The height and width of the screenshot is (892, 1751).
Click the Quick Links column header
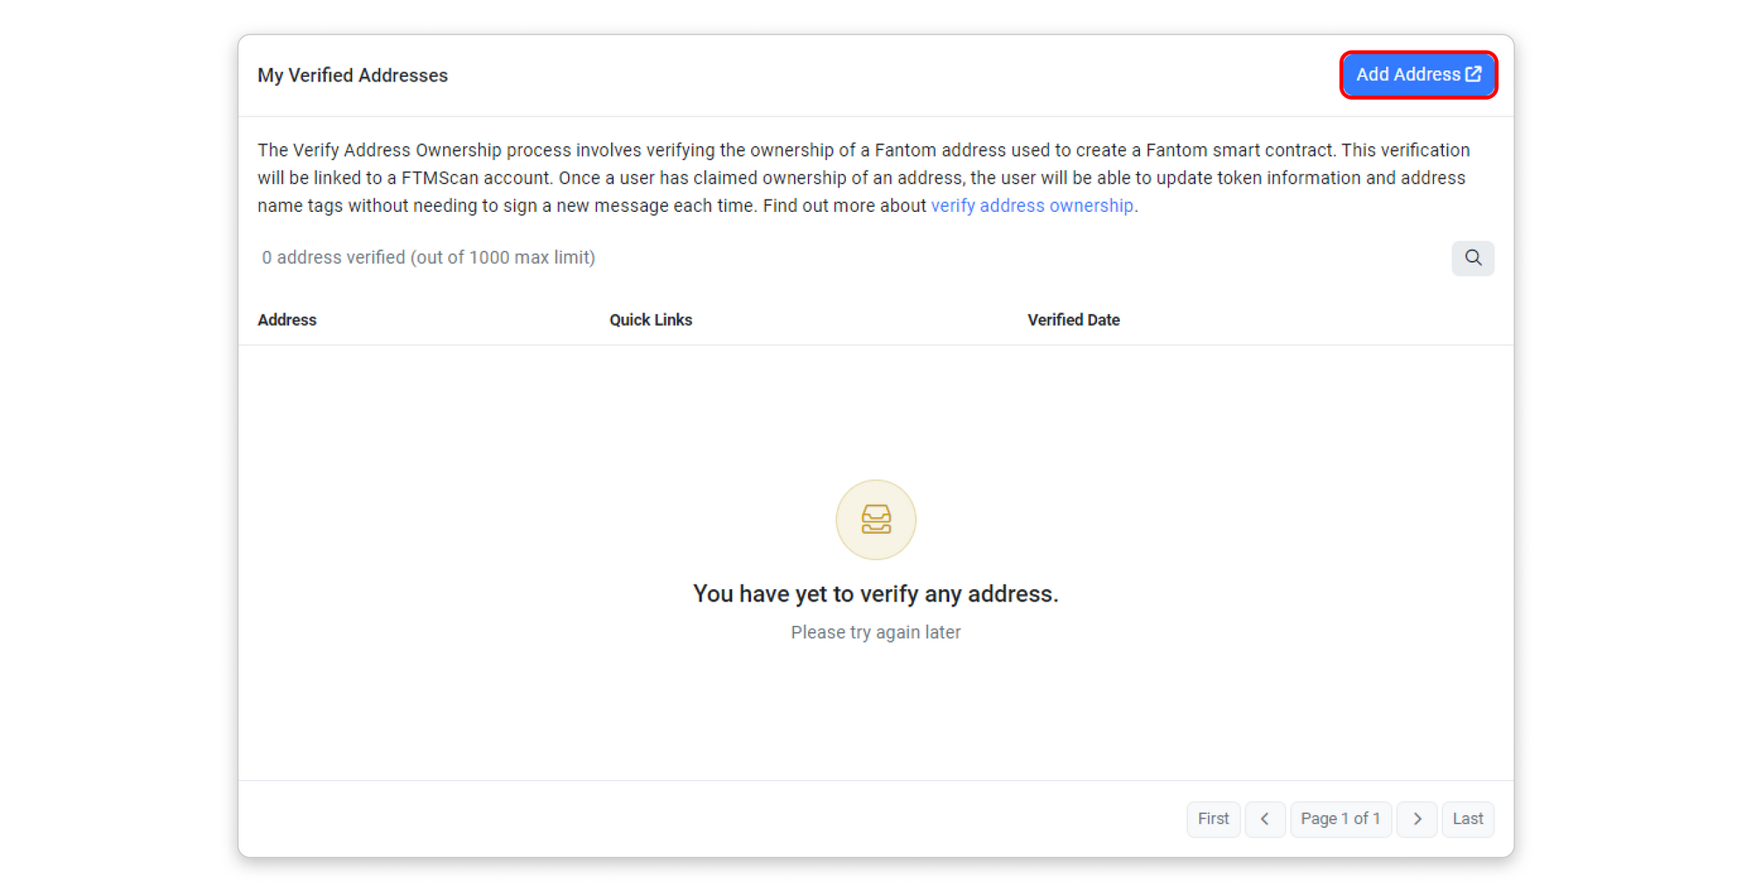[650, 320]
